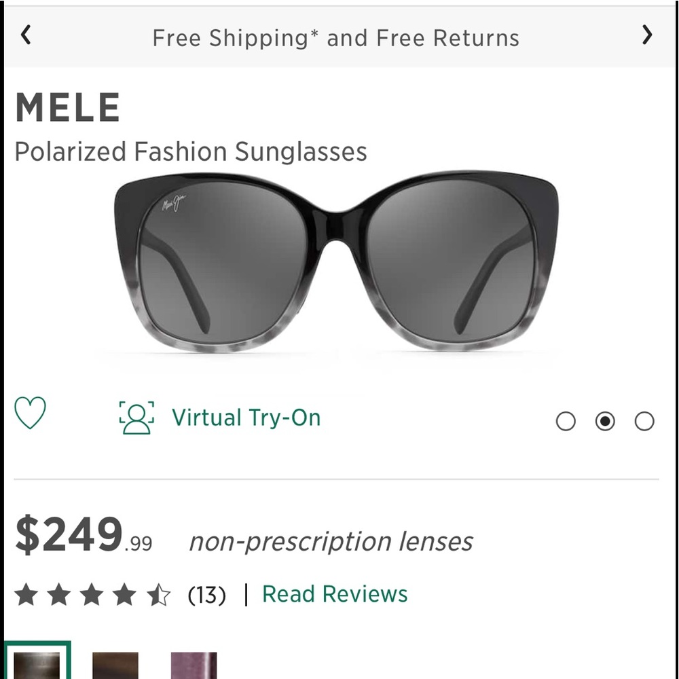This screenshot has width=679, height=679.
Task: Select the third carousel dot
Action: (642, 421)
